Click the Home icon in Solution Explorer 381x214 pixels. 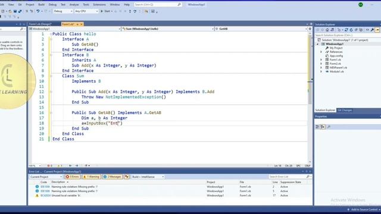(x=327, y=30)
